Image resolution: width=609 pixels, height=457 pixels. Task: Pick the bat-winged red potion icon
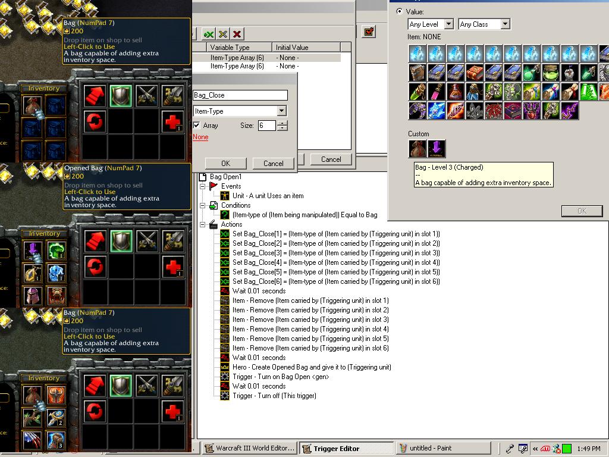tap(532, 111)
